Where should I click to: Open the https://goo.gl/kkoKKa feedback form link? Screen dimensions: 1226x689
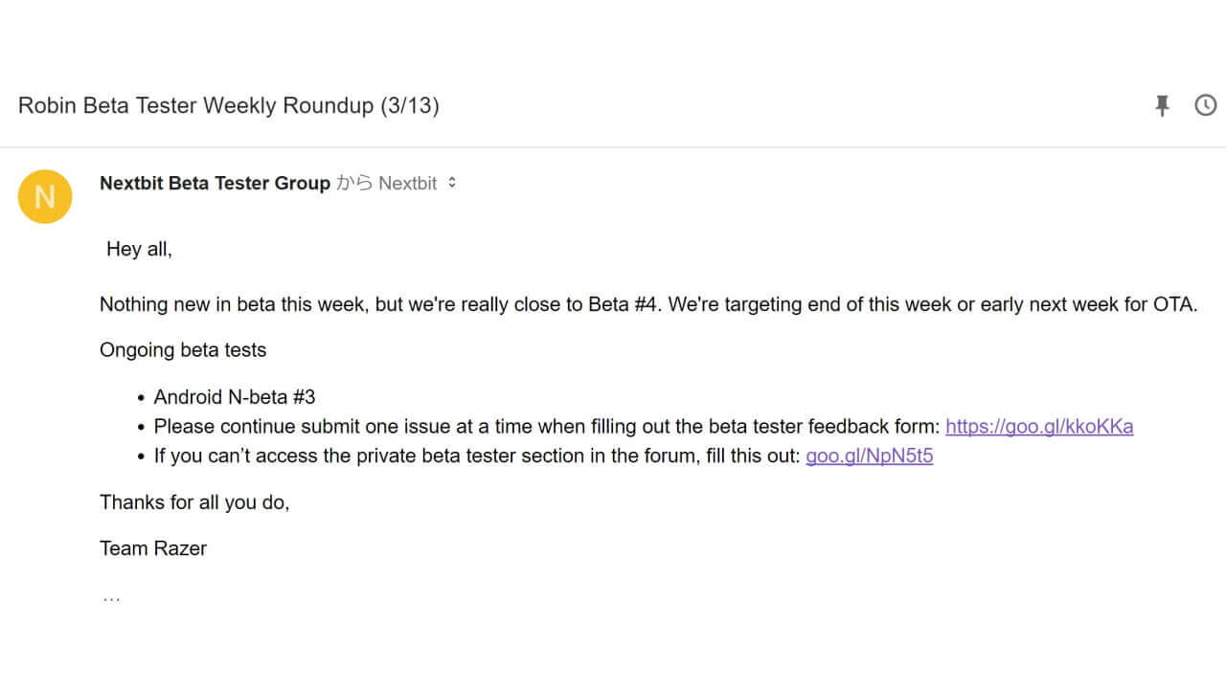point(1039,426)
